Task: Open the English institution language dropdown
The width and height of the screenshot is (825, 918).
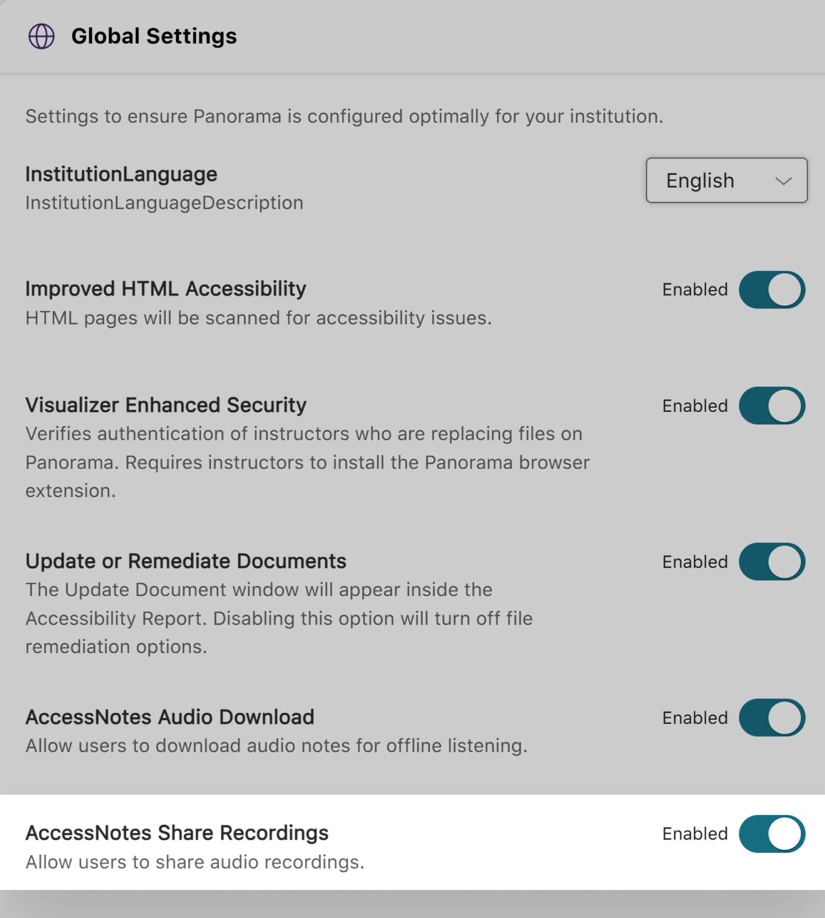Action: 726,180
